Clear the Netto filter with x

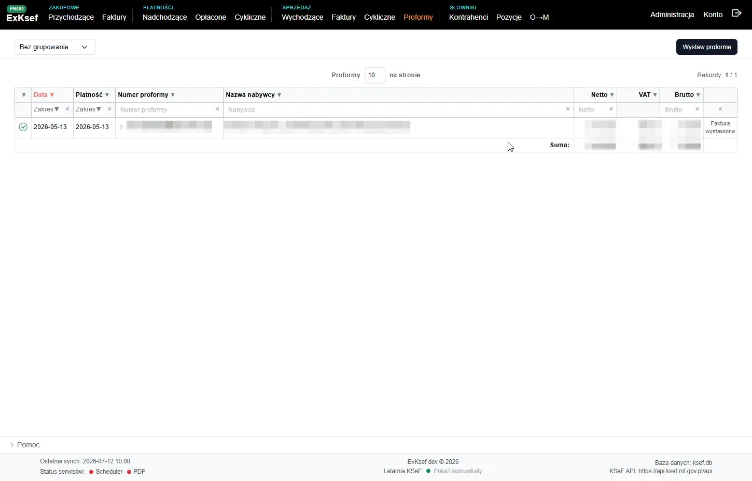click(x=611, y=109)
